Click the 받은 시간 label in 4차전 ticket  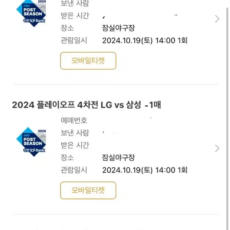click(x=75, y=145)
